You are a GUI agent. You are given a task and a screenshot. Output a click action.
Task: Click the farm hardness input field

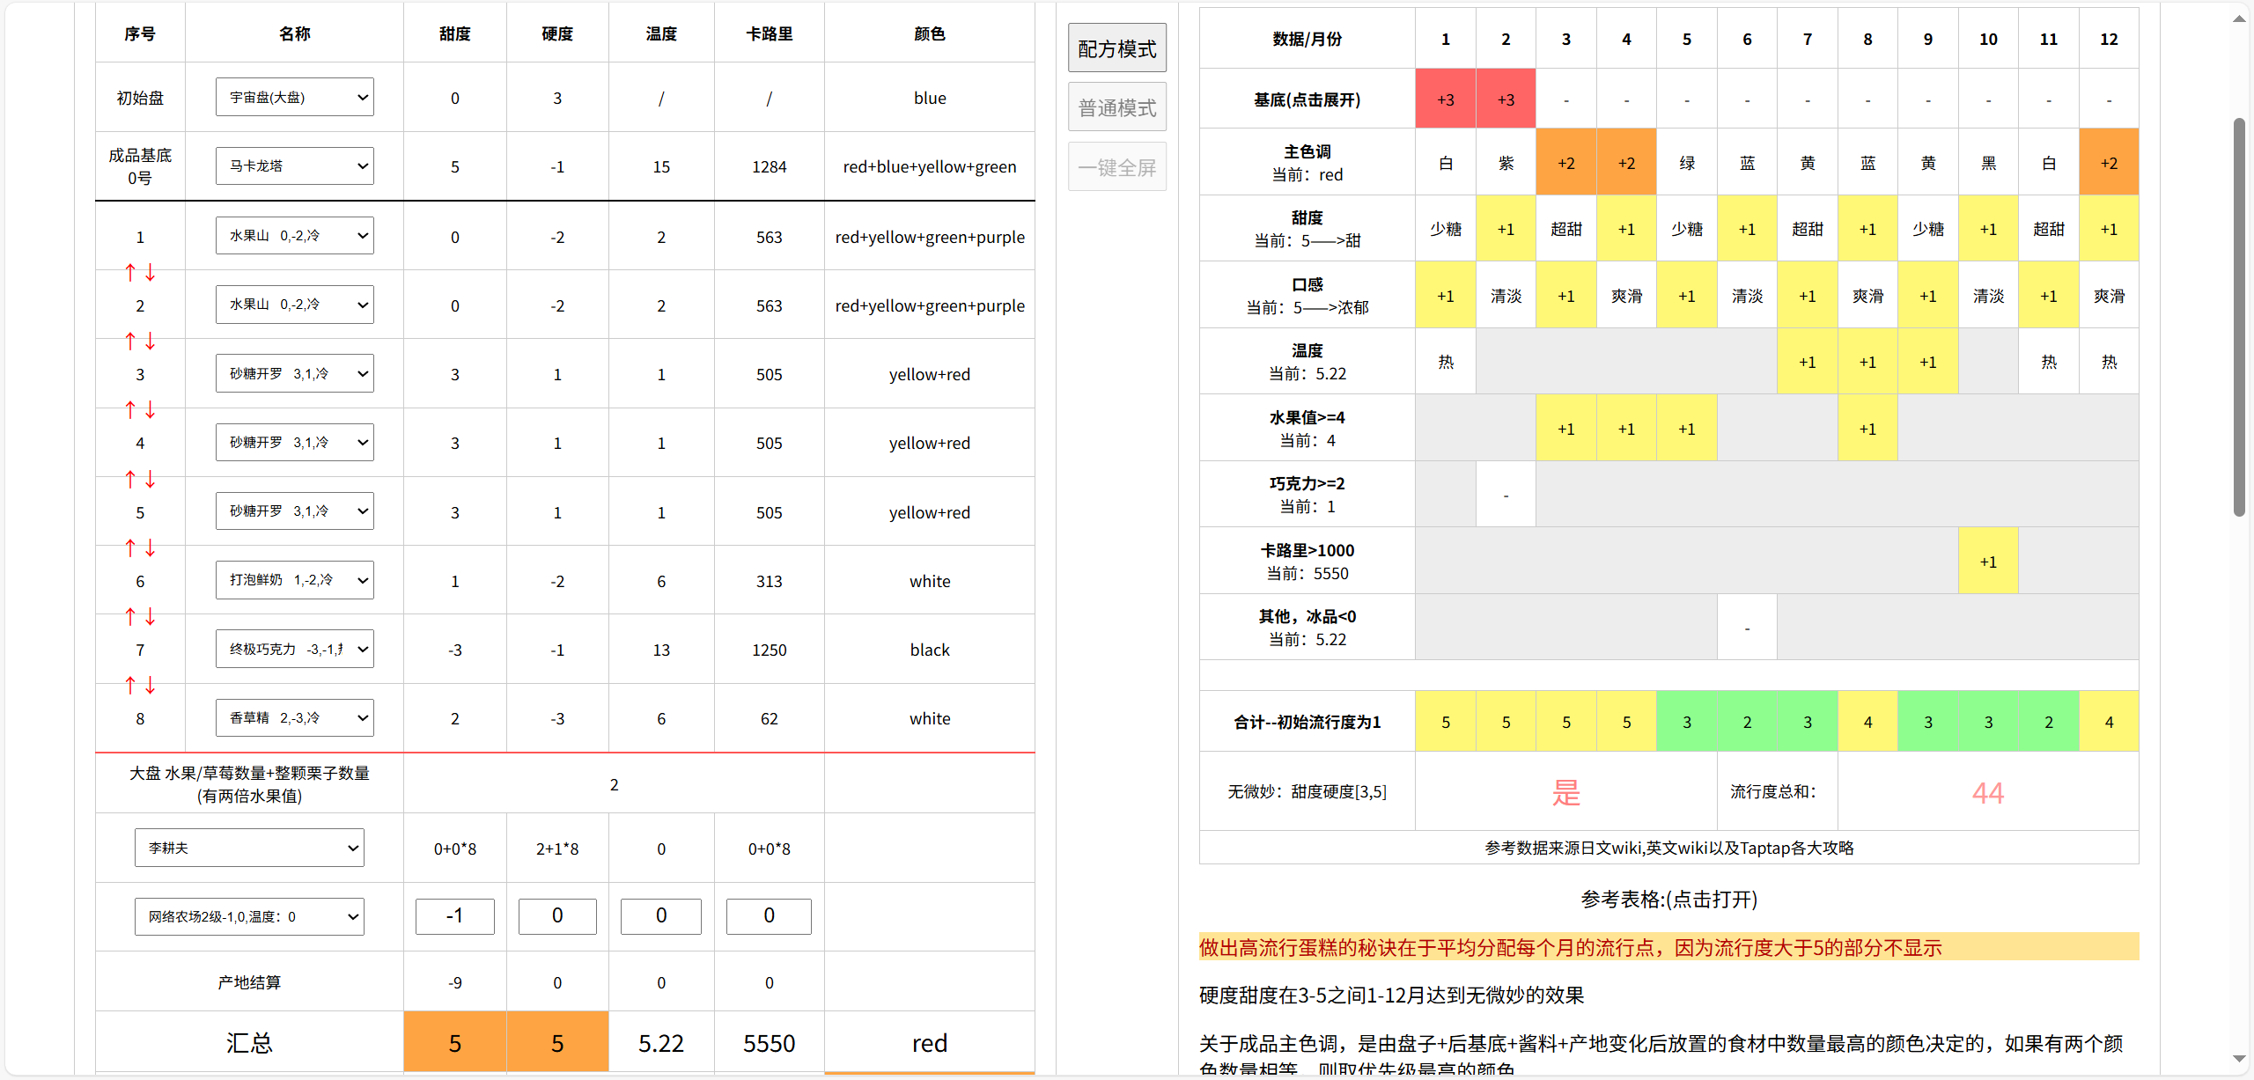557,916
